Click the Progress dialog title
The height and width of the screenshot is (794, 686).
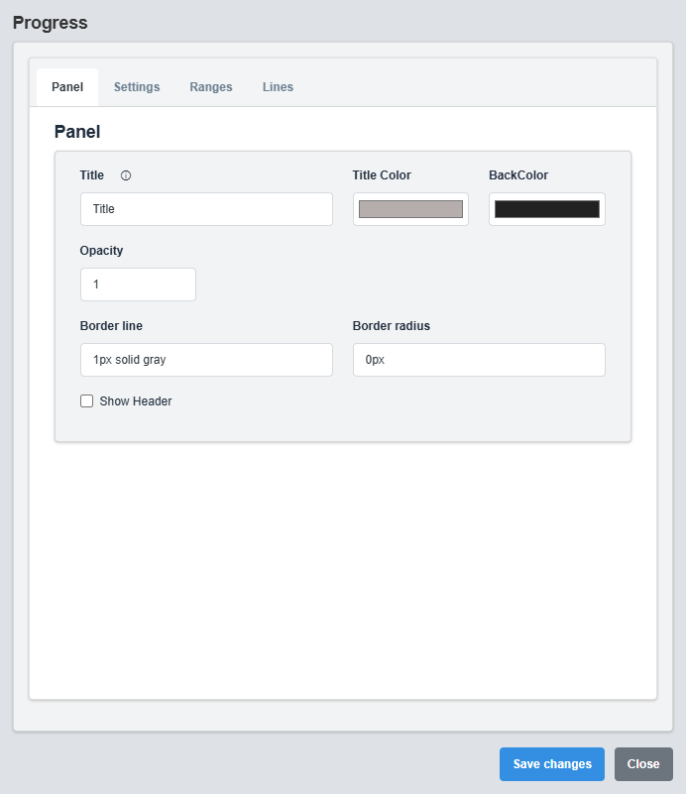51,22
